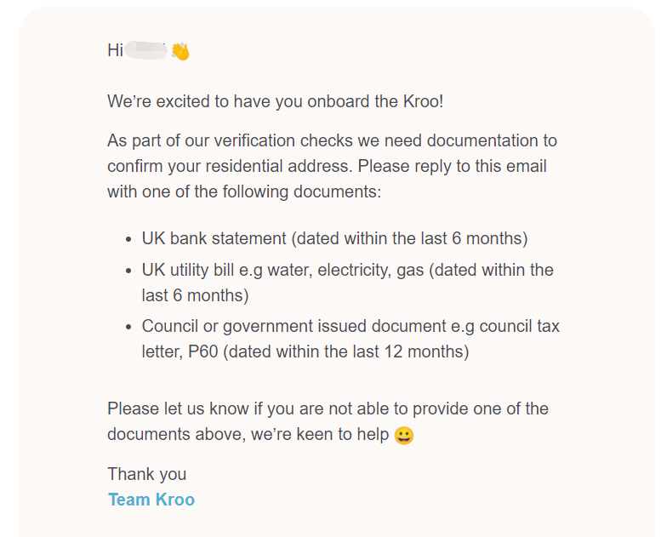Click the blurred recipient name after Hi
Screen dimensions: 661x537
tap(145, 50)
